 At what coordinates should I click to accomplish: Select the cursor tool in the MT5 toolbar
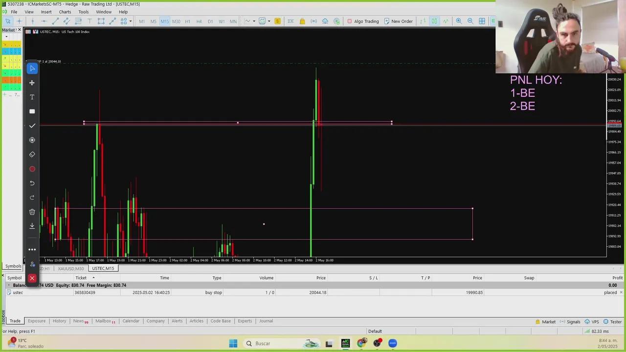pyautogui.click(x=8, y=21)
